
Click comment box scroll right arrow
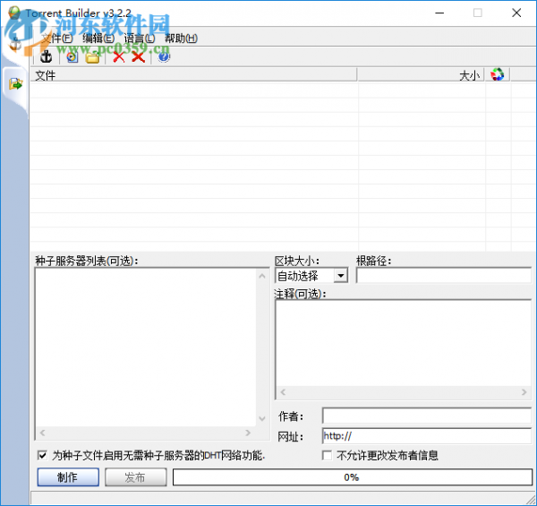(x=524, y=392)
